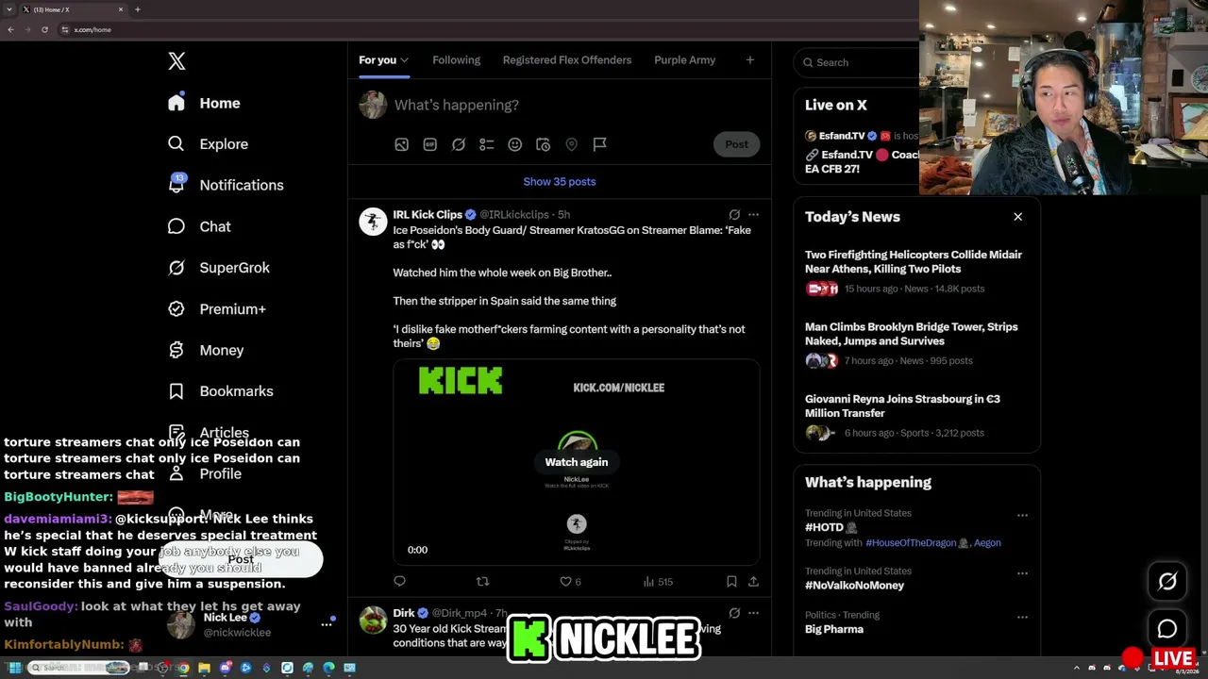Click the Post button in composer
Viewport: 1208px width, 679px height.
pyautogui.click(x=736, y=144)
